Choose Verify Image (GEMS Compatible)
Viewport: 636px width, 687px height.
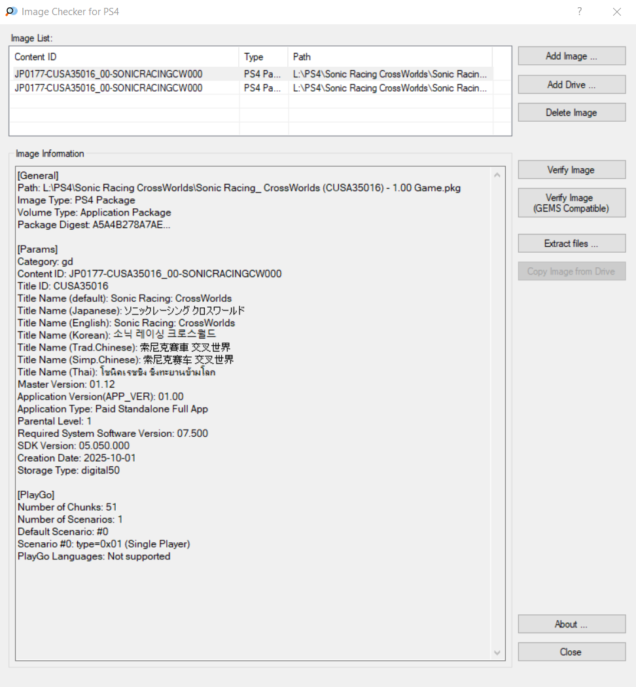point(571,203)
